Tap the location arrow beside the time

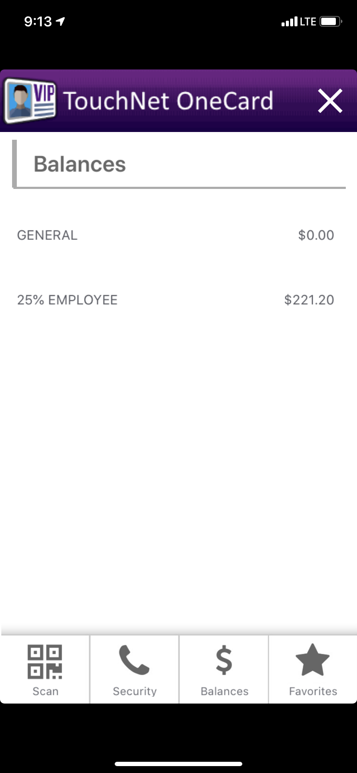point(61,21)
